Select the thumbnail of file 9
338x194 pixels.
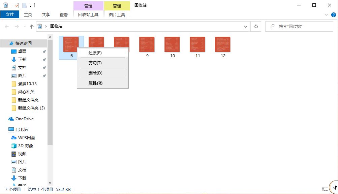click(147, 44)
